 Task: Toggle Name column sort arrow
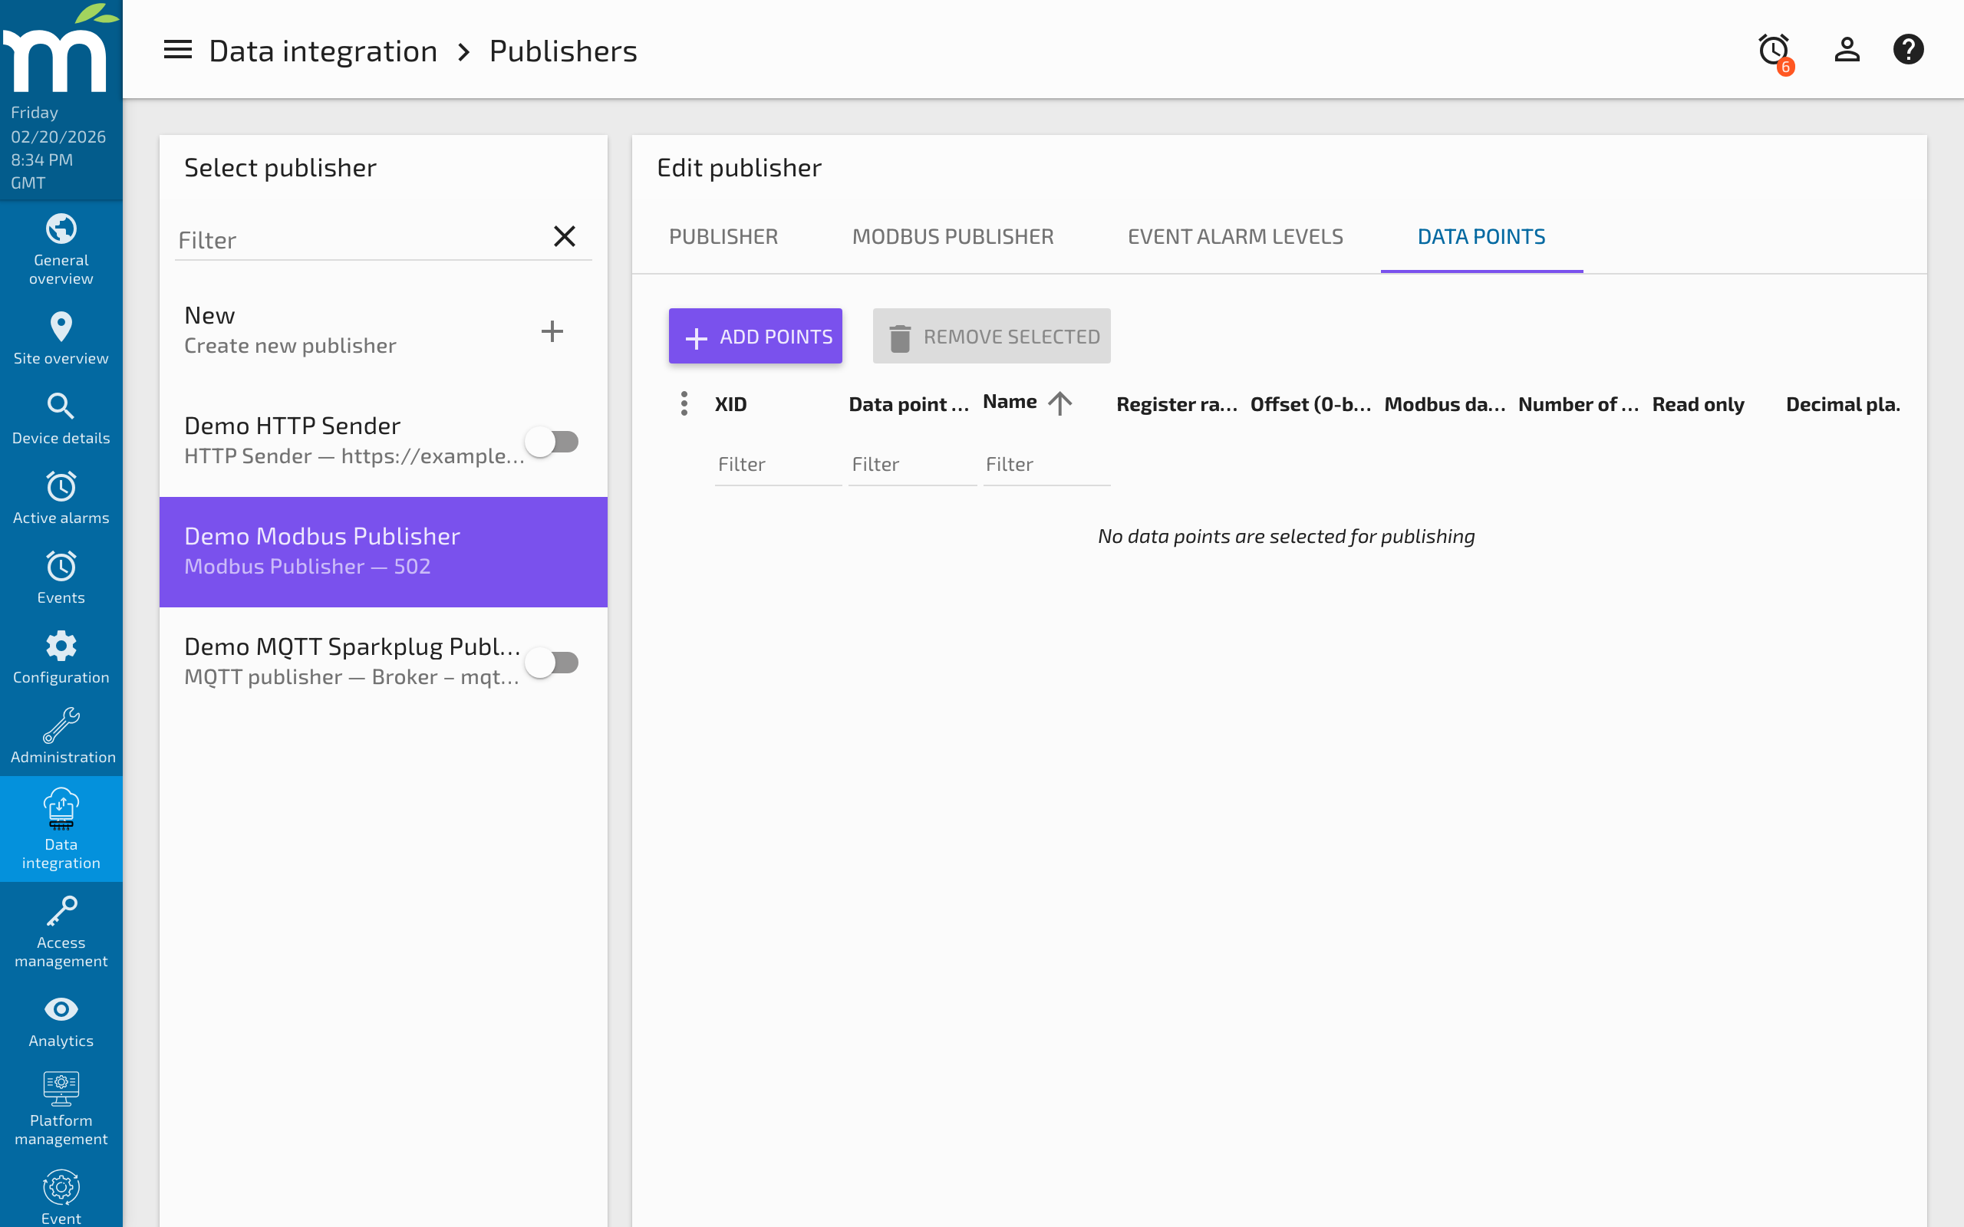(x=1059, y=403)
